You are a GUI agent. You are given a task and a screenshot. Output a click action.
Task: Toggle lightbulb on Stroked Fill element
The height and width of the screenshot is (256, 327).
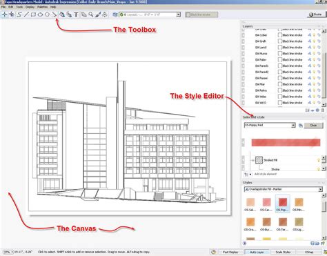(319, 160)
